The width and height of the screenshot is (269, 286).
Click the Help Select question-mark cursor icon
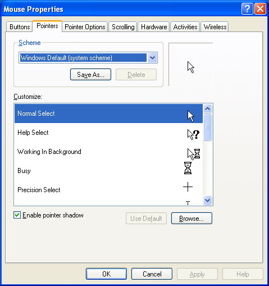tap(193, 134)
